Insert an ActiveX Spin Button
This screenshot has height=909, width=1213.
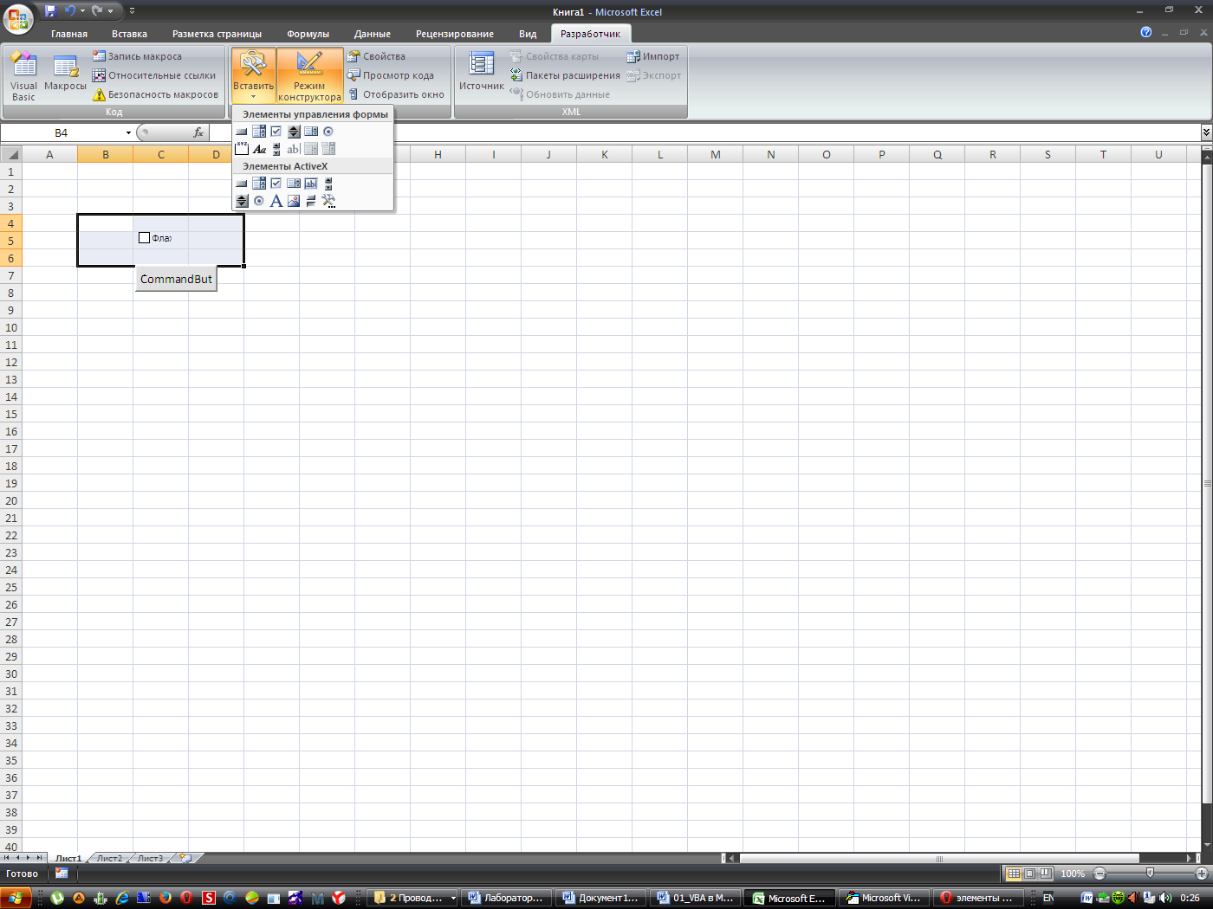242,201
